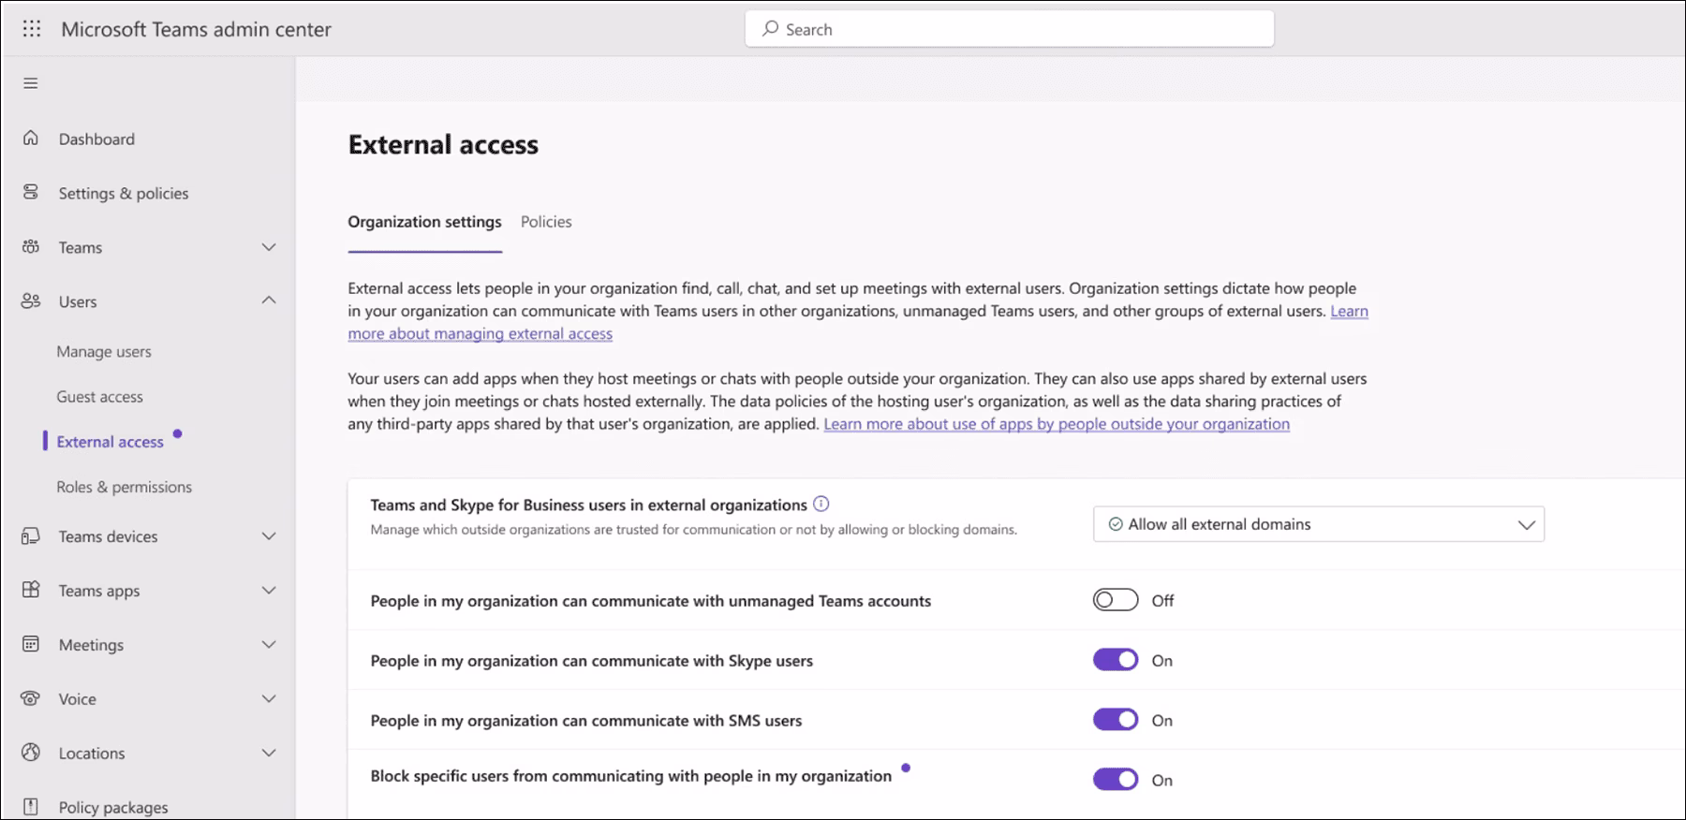
Task: Expand the Teams section chevron
Action: 269,247
